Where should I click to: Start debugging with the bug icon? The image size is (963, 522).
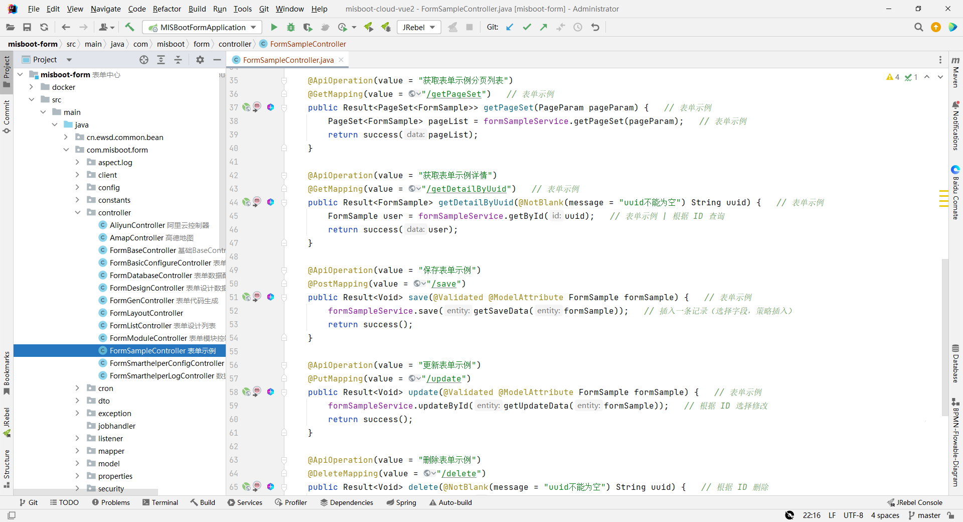(291, 27)
